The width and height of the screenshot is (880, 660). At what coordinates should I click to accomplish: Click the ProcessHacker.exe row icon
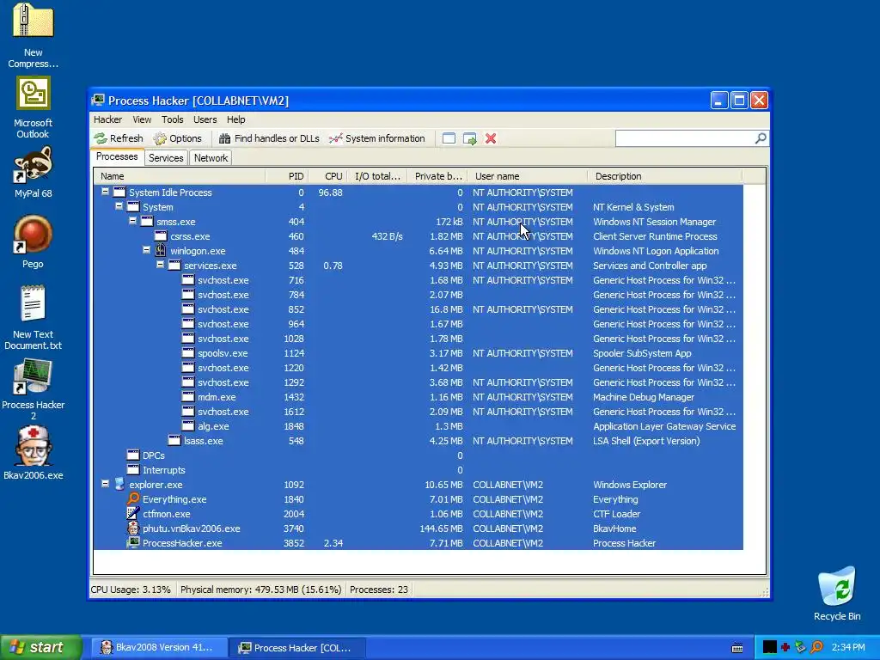tap(133, 542)
